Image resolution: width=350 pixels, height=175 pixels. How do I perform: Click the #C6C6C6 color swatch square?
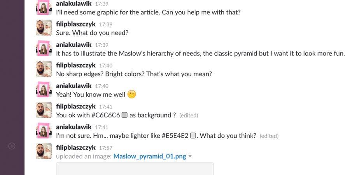(124, 115)
